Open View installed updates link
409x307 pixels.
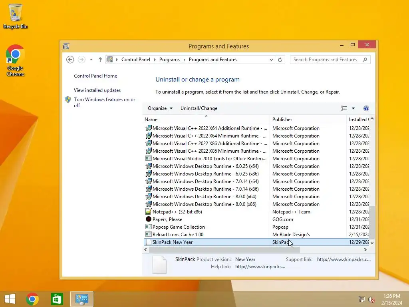click(x=97, y=90)
